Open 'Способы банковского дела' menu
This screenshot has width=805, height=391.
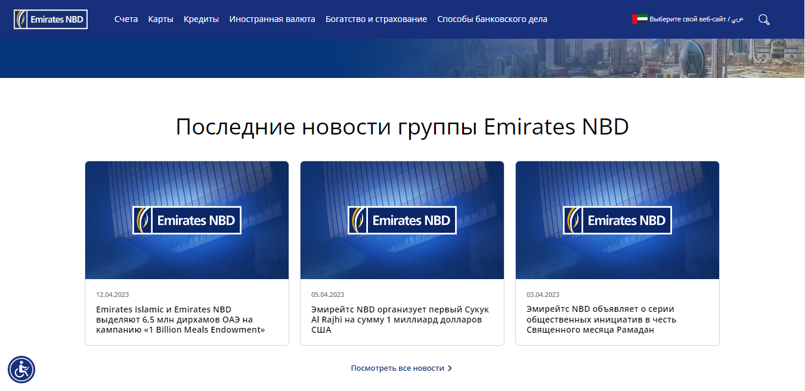[492, 19]
